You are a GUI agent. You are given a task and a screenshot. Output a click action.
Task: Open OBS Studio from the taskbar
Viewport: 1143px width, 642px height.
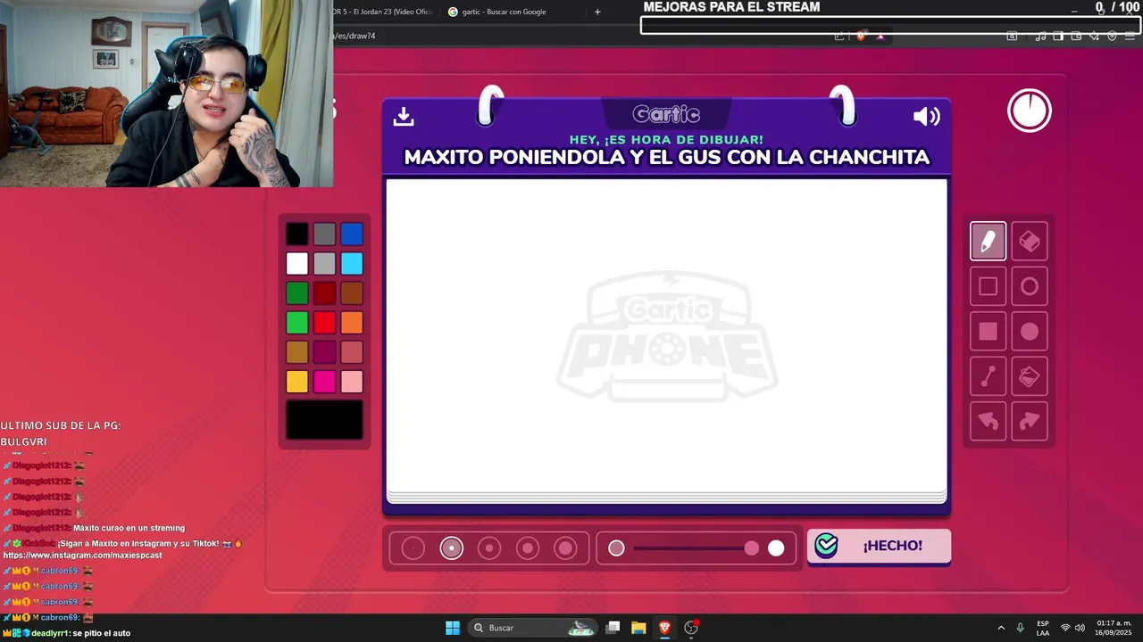click(691, 628)
